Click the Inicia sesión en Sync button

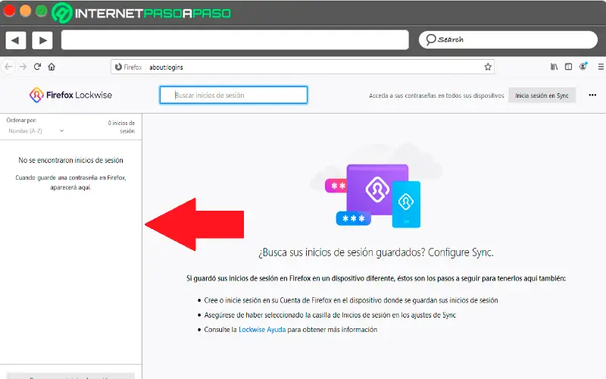pos(542,96)
